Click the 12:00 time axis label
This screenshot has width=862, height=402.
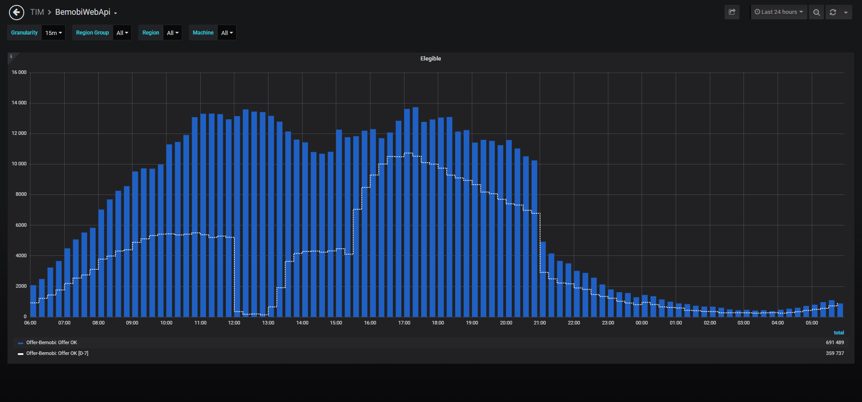pos(234,323)
